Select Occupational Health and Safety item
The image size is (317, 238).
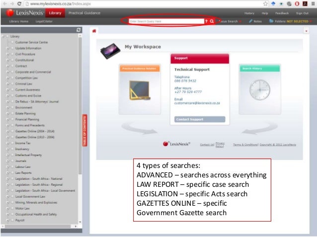tap(36, 214)
